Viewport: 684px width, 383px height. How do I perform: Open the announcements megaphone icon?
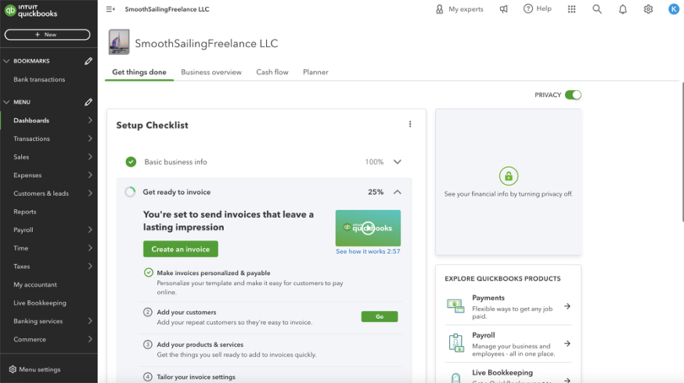click(x=503, y=8)
